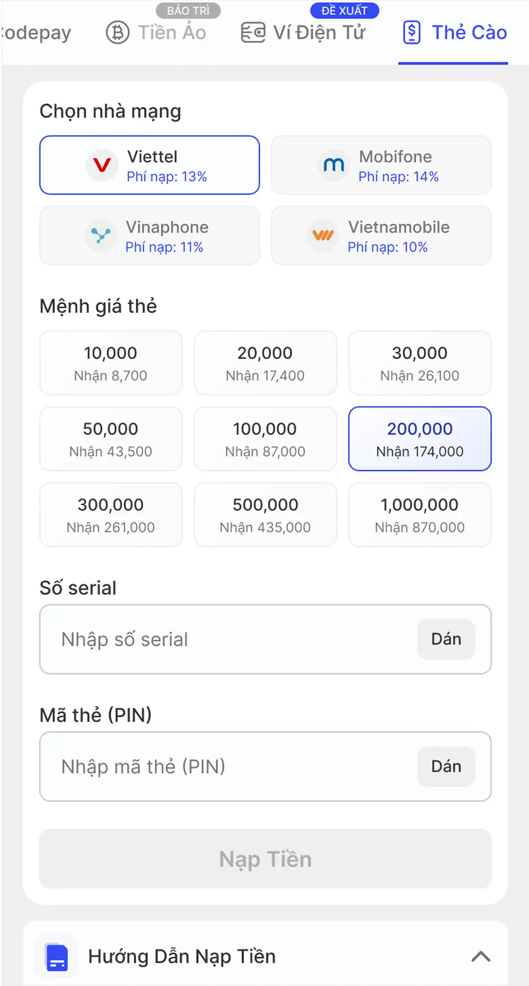Image resolution: width=529 pixels, height=986 pixels.
Task: Click the Vietnamobile orange logo icon
Action: coord(323,236)
